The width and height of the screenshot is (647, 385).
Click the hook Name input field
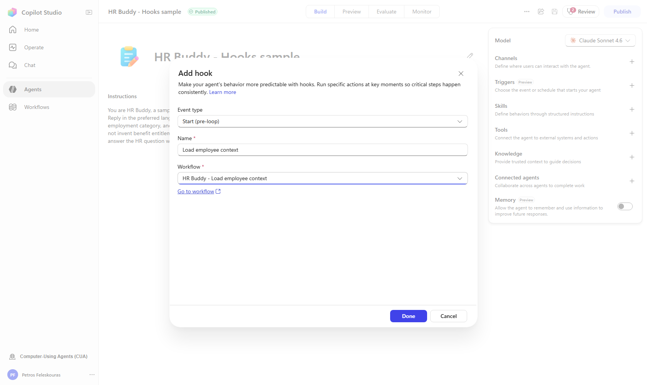[323, 150]
